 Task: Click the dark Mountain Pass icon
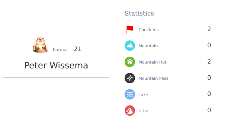(x=130, y=78)
